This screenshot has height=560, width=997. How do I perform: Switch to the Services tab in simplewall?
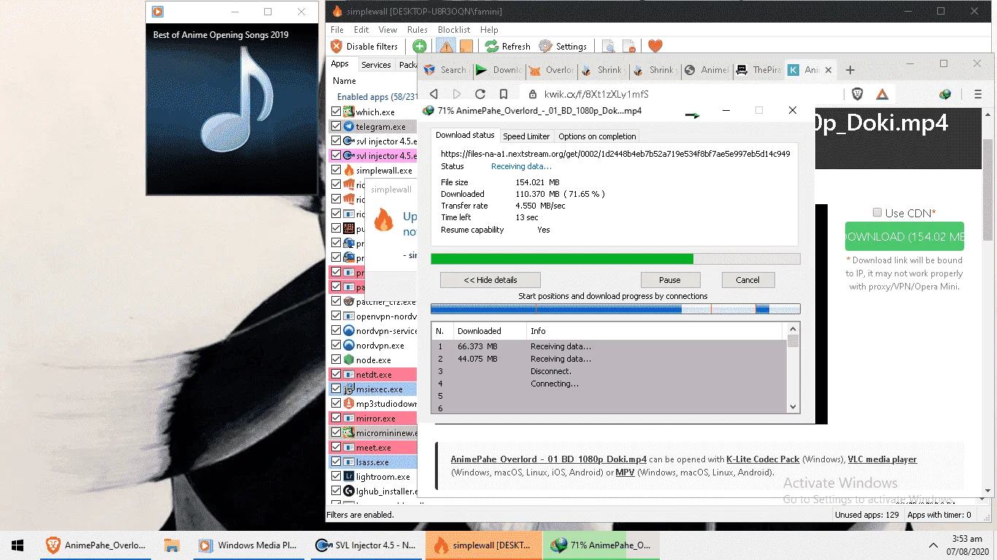[x=376, y=65]
